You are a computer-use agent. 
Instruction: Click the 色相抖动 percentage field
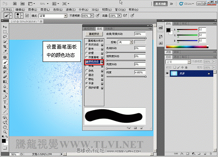click(x=140, y=48)
